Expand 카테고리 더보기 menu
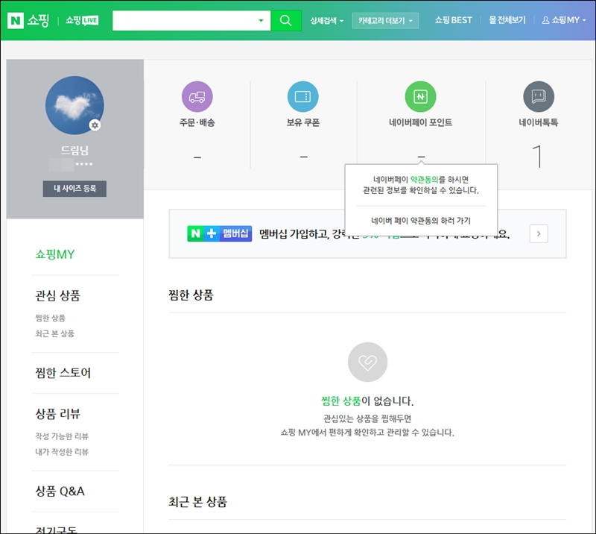This screenshot has height=534, width=596. click(385, 21)
